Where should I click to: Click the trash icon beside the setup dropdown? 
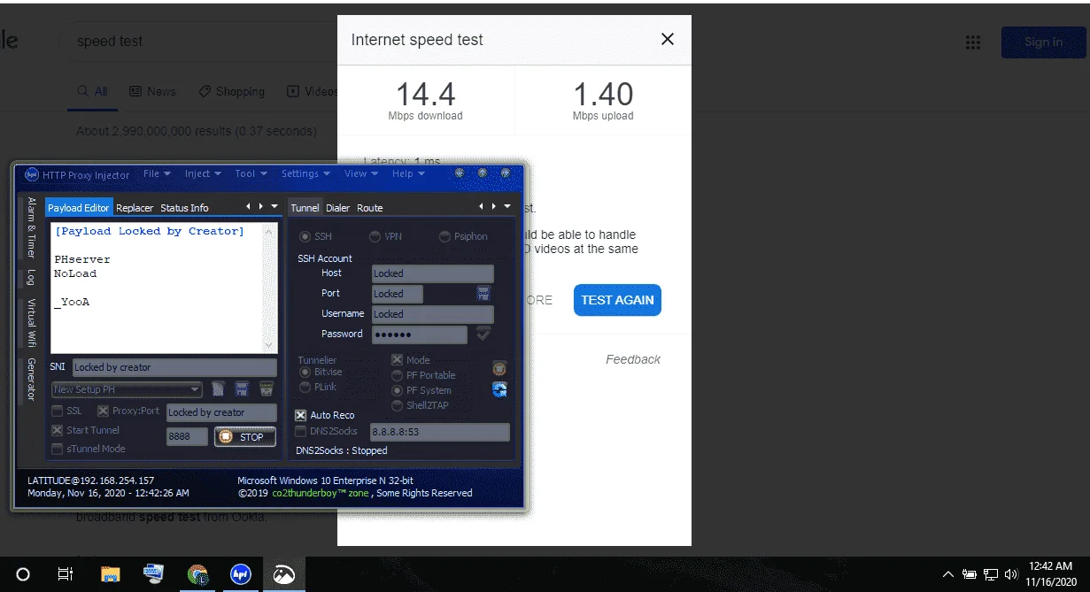click(266, 389)
